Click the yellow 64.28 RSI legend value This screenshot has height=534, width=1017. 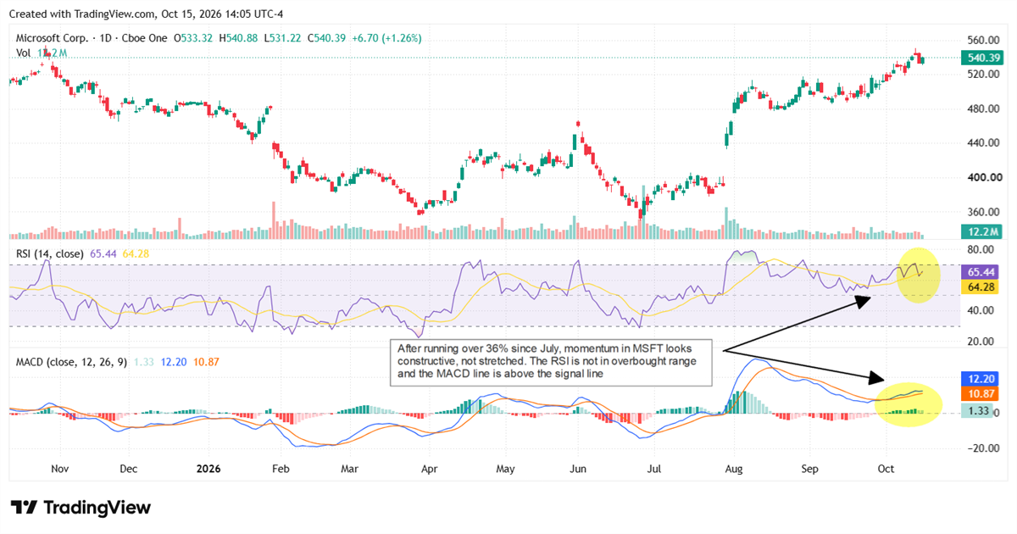pos(136,253)
